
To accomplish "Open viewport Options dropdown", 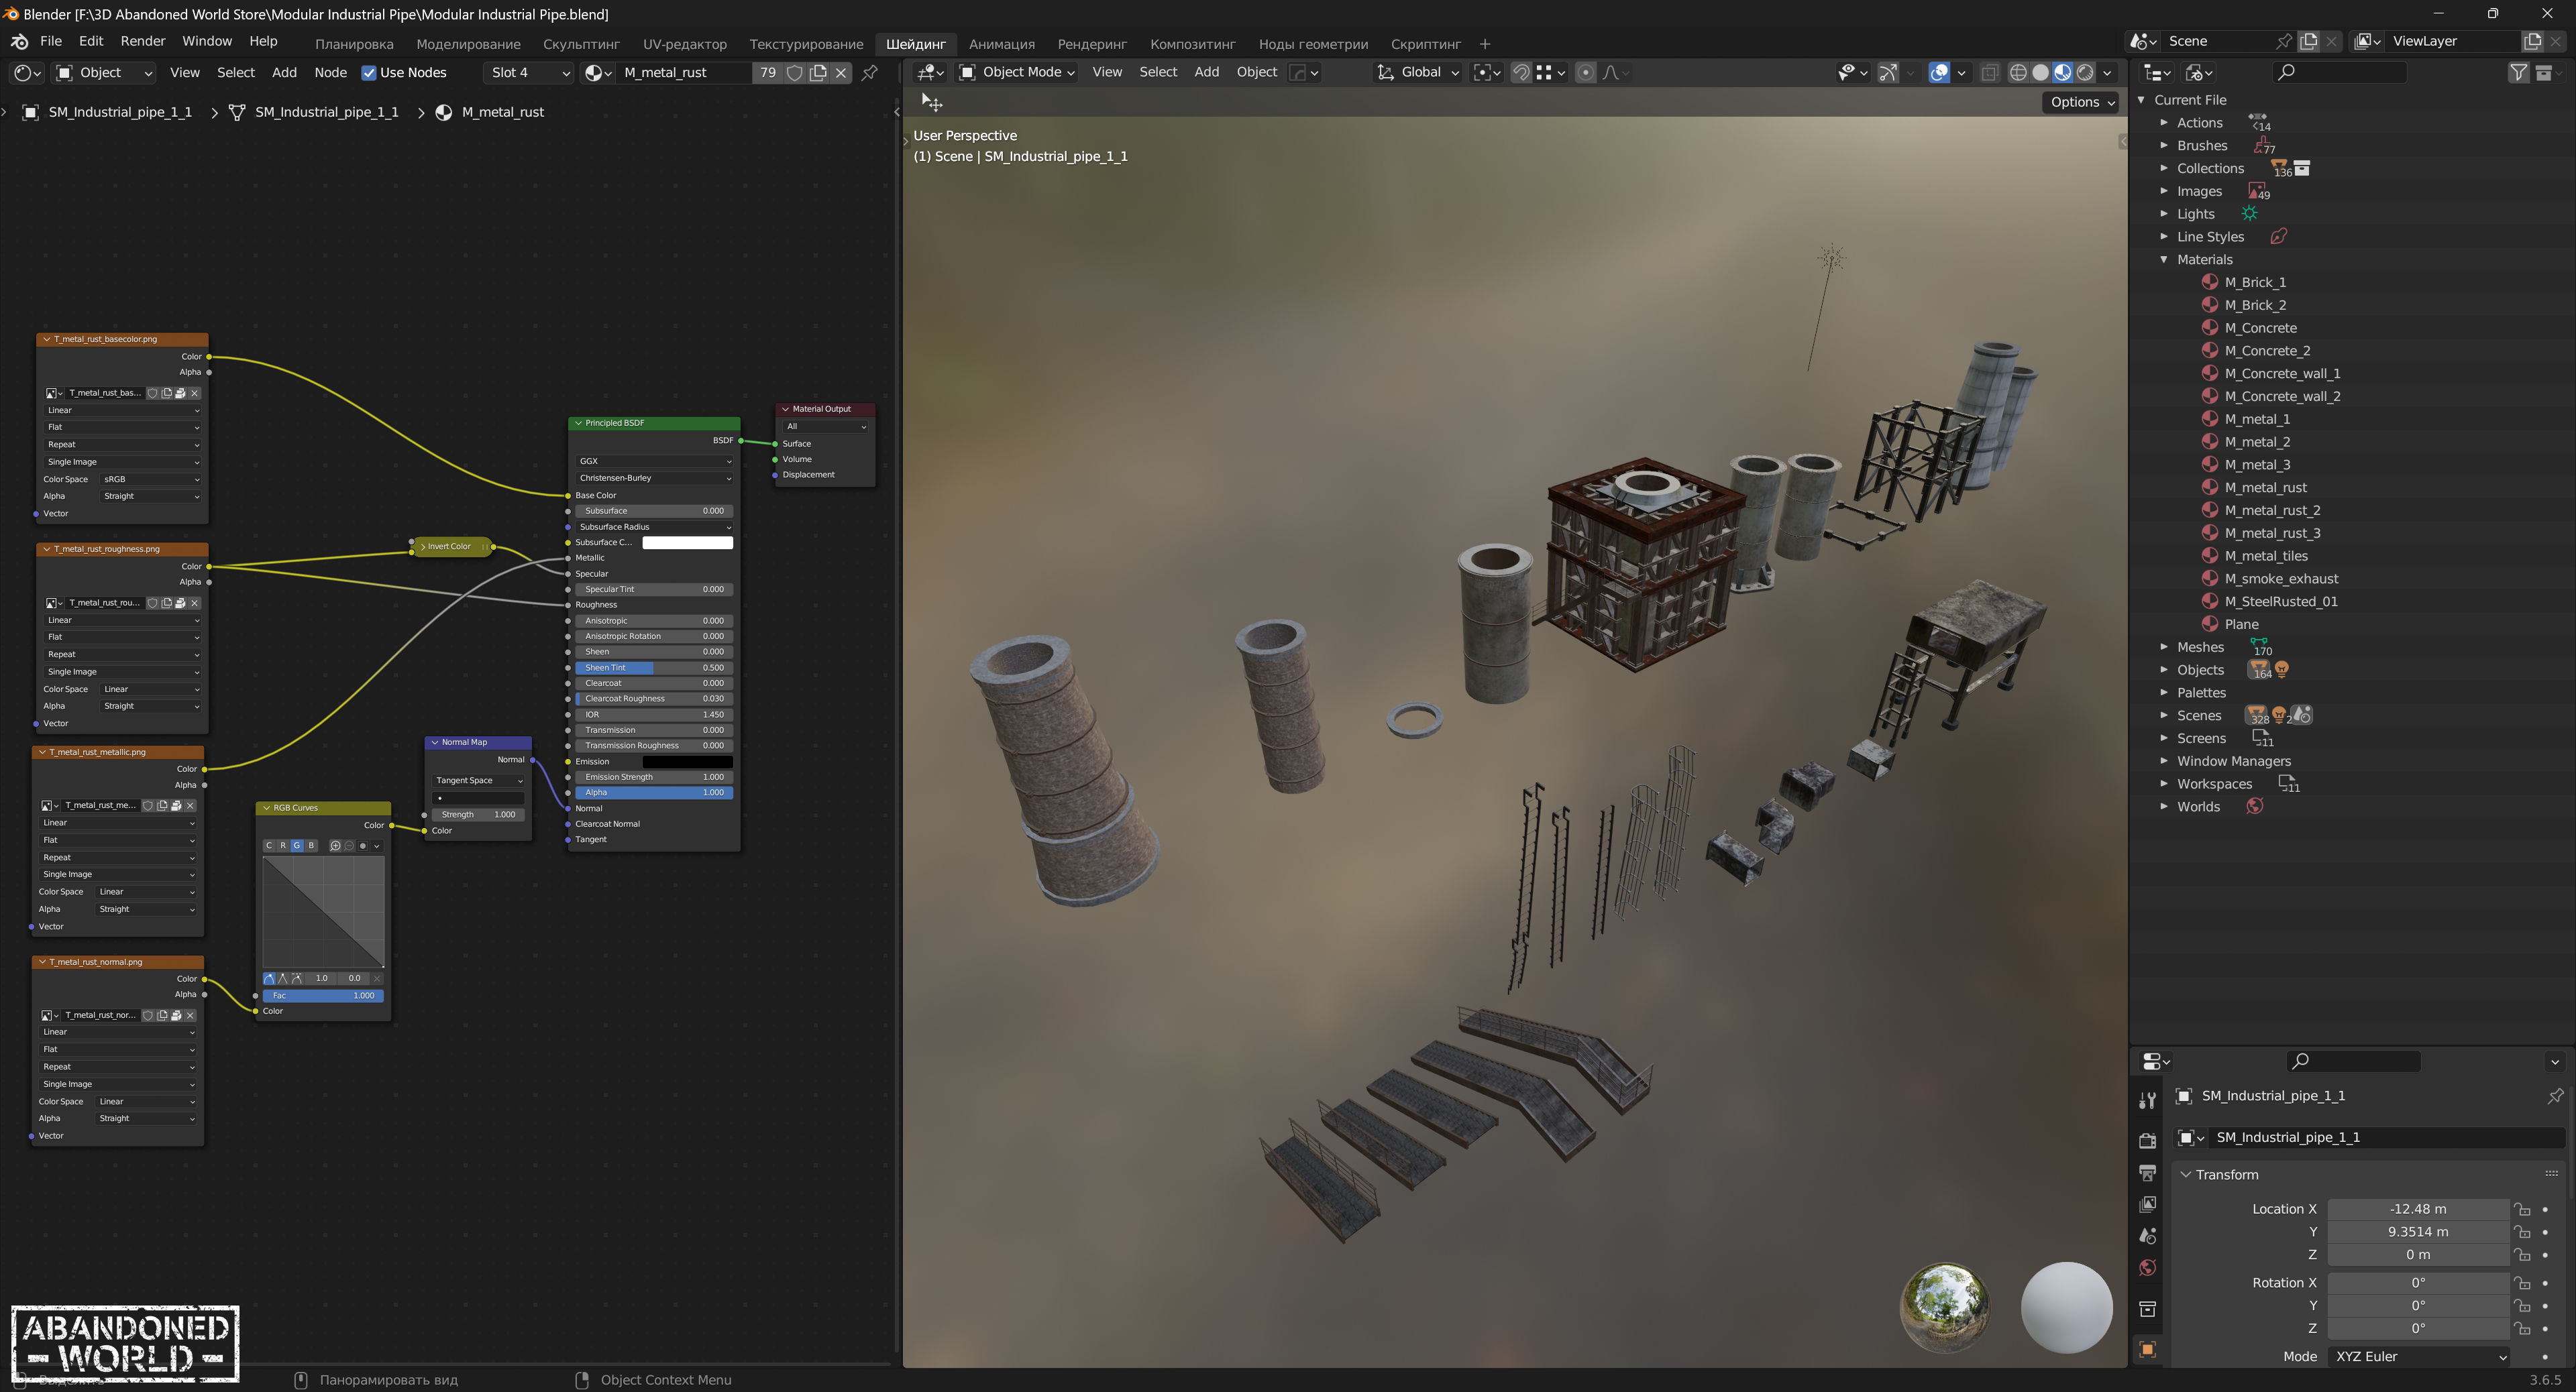I will click(x=2081, y=102).
